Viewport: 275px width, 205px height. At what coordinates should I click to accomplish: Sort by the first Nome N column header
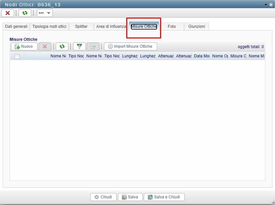point(58,56)
